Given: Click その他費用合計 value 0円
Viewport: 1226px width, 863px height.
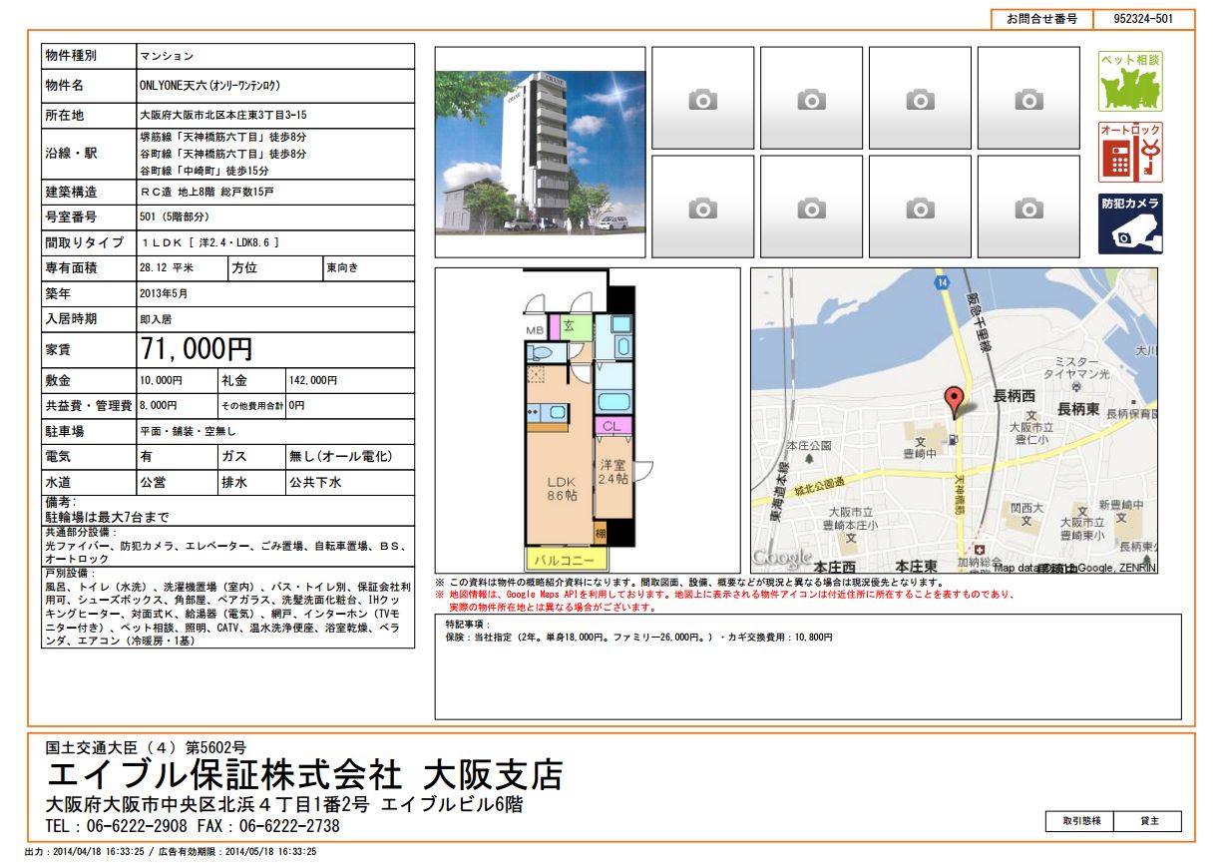Looking at the screenshot, I should tap(296, 406).
